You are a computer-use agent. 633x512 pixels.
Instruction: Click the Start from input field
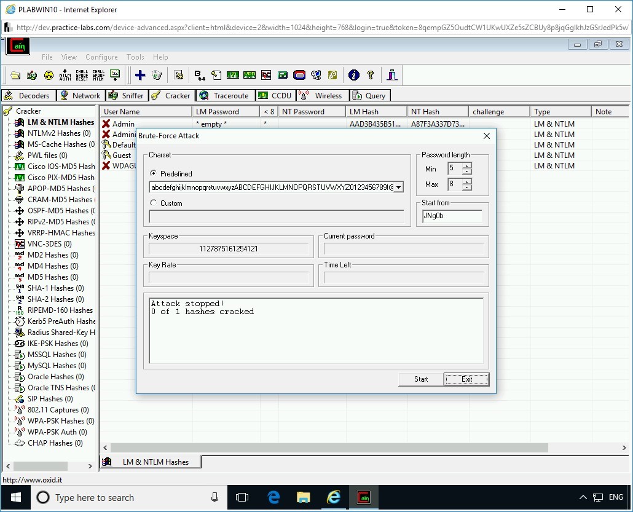tap(452, 216)
